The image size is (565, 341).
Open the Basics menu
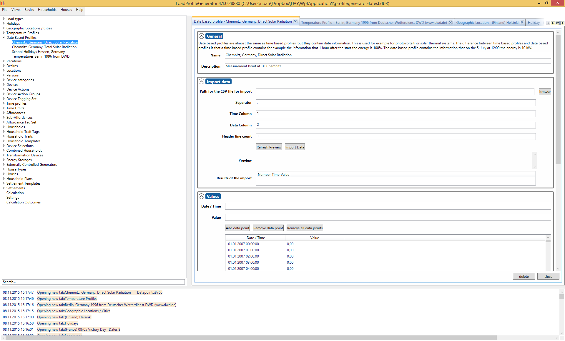click(x=29, y=10)
